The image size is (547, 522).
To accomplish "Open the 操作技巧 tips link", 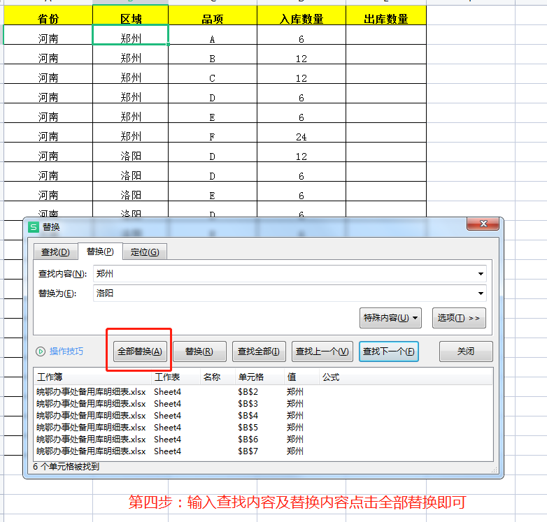I will (66, 351).
